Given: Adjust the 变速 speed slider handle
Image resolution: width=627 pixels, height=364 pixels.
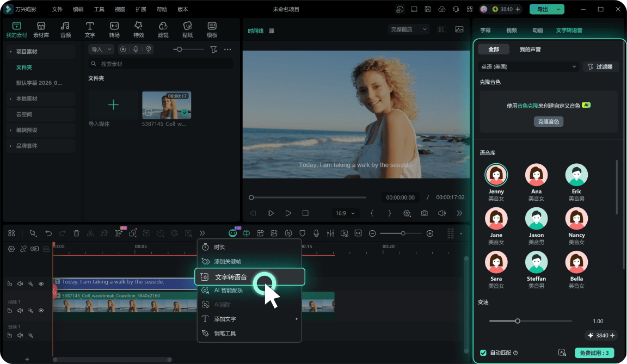Looking at the screenshot, I should click(518, 321).
